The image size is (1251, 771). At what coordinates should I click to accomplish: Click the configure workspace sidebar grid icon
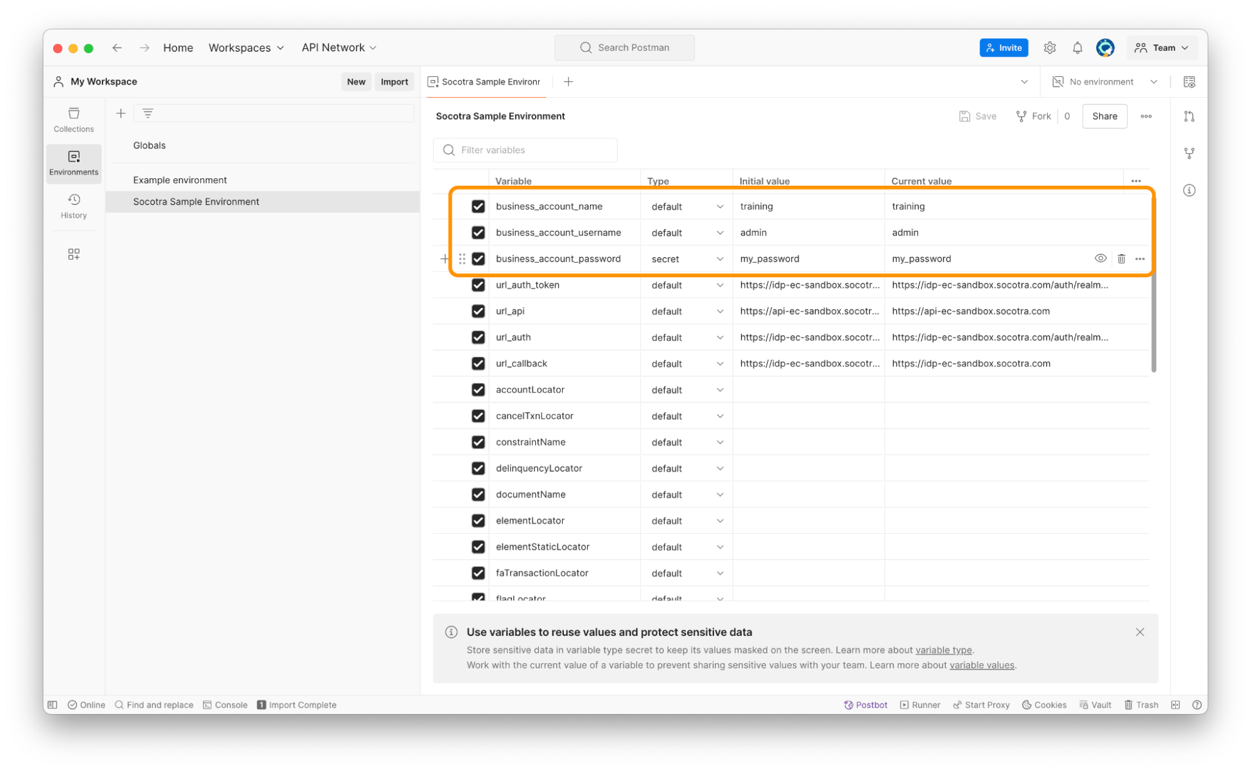(x=74, y=254)
